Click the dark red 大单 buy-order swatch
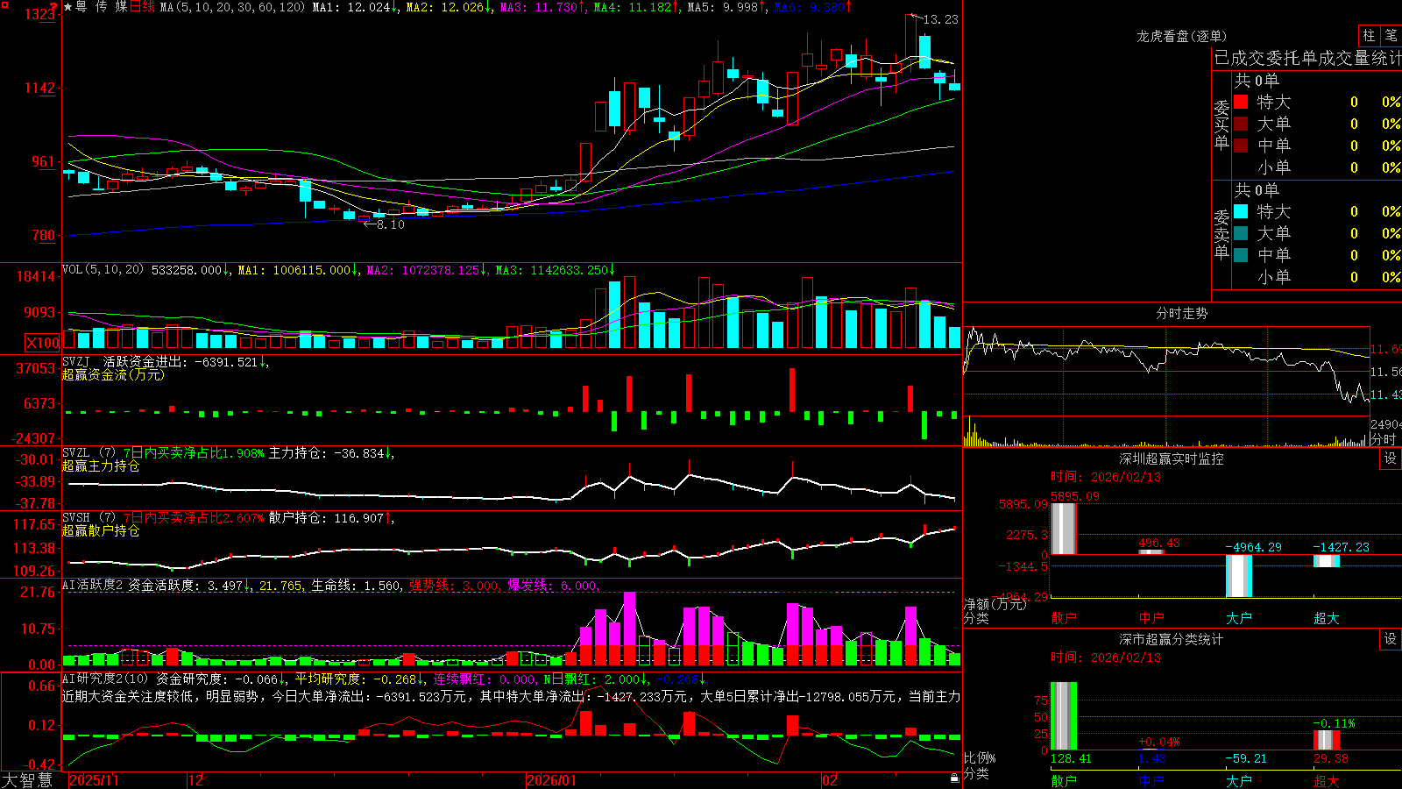The height and width of the screenshot is (789, 1402). pos(1241,124)
